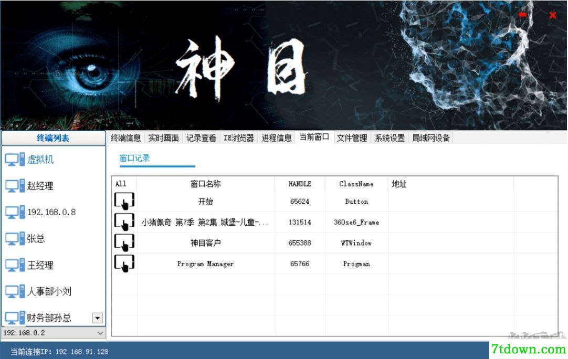
Task: Click the 当前连接IP status bar text
Action: tap(59, 352)
